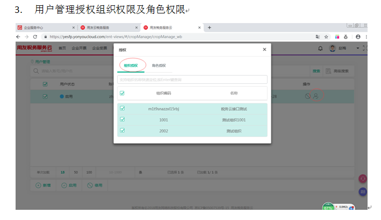Viewport: 381px width, 220px height.
Task: Click the disable icon in the 操作 column
Action: click(307, 96)
